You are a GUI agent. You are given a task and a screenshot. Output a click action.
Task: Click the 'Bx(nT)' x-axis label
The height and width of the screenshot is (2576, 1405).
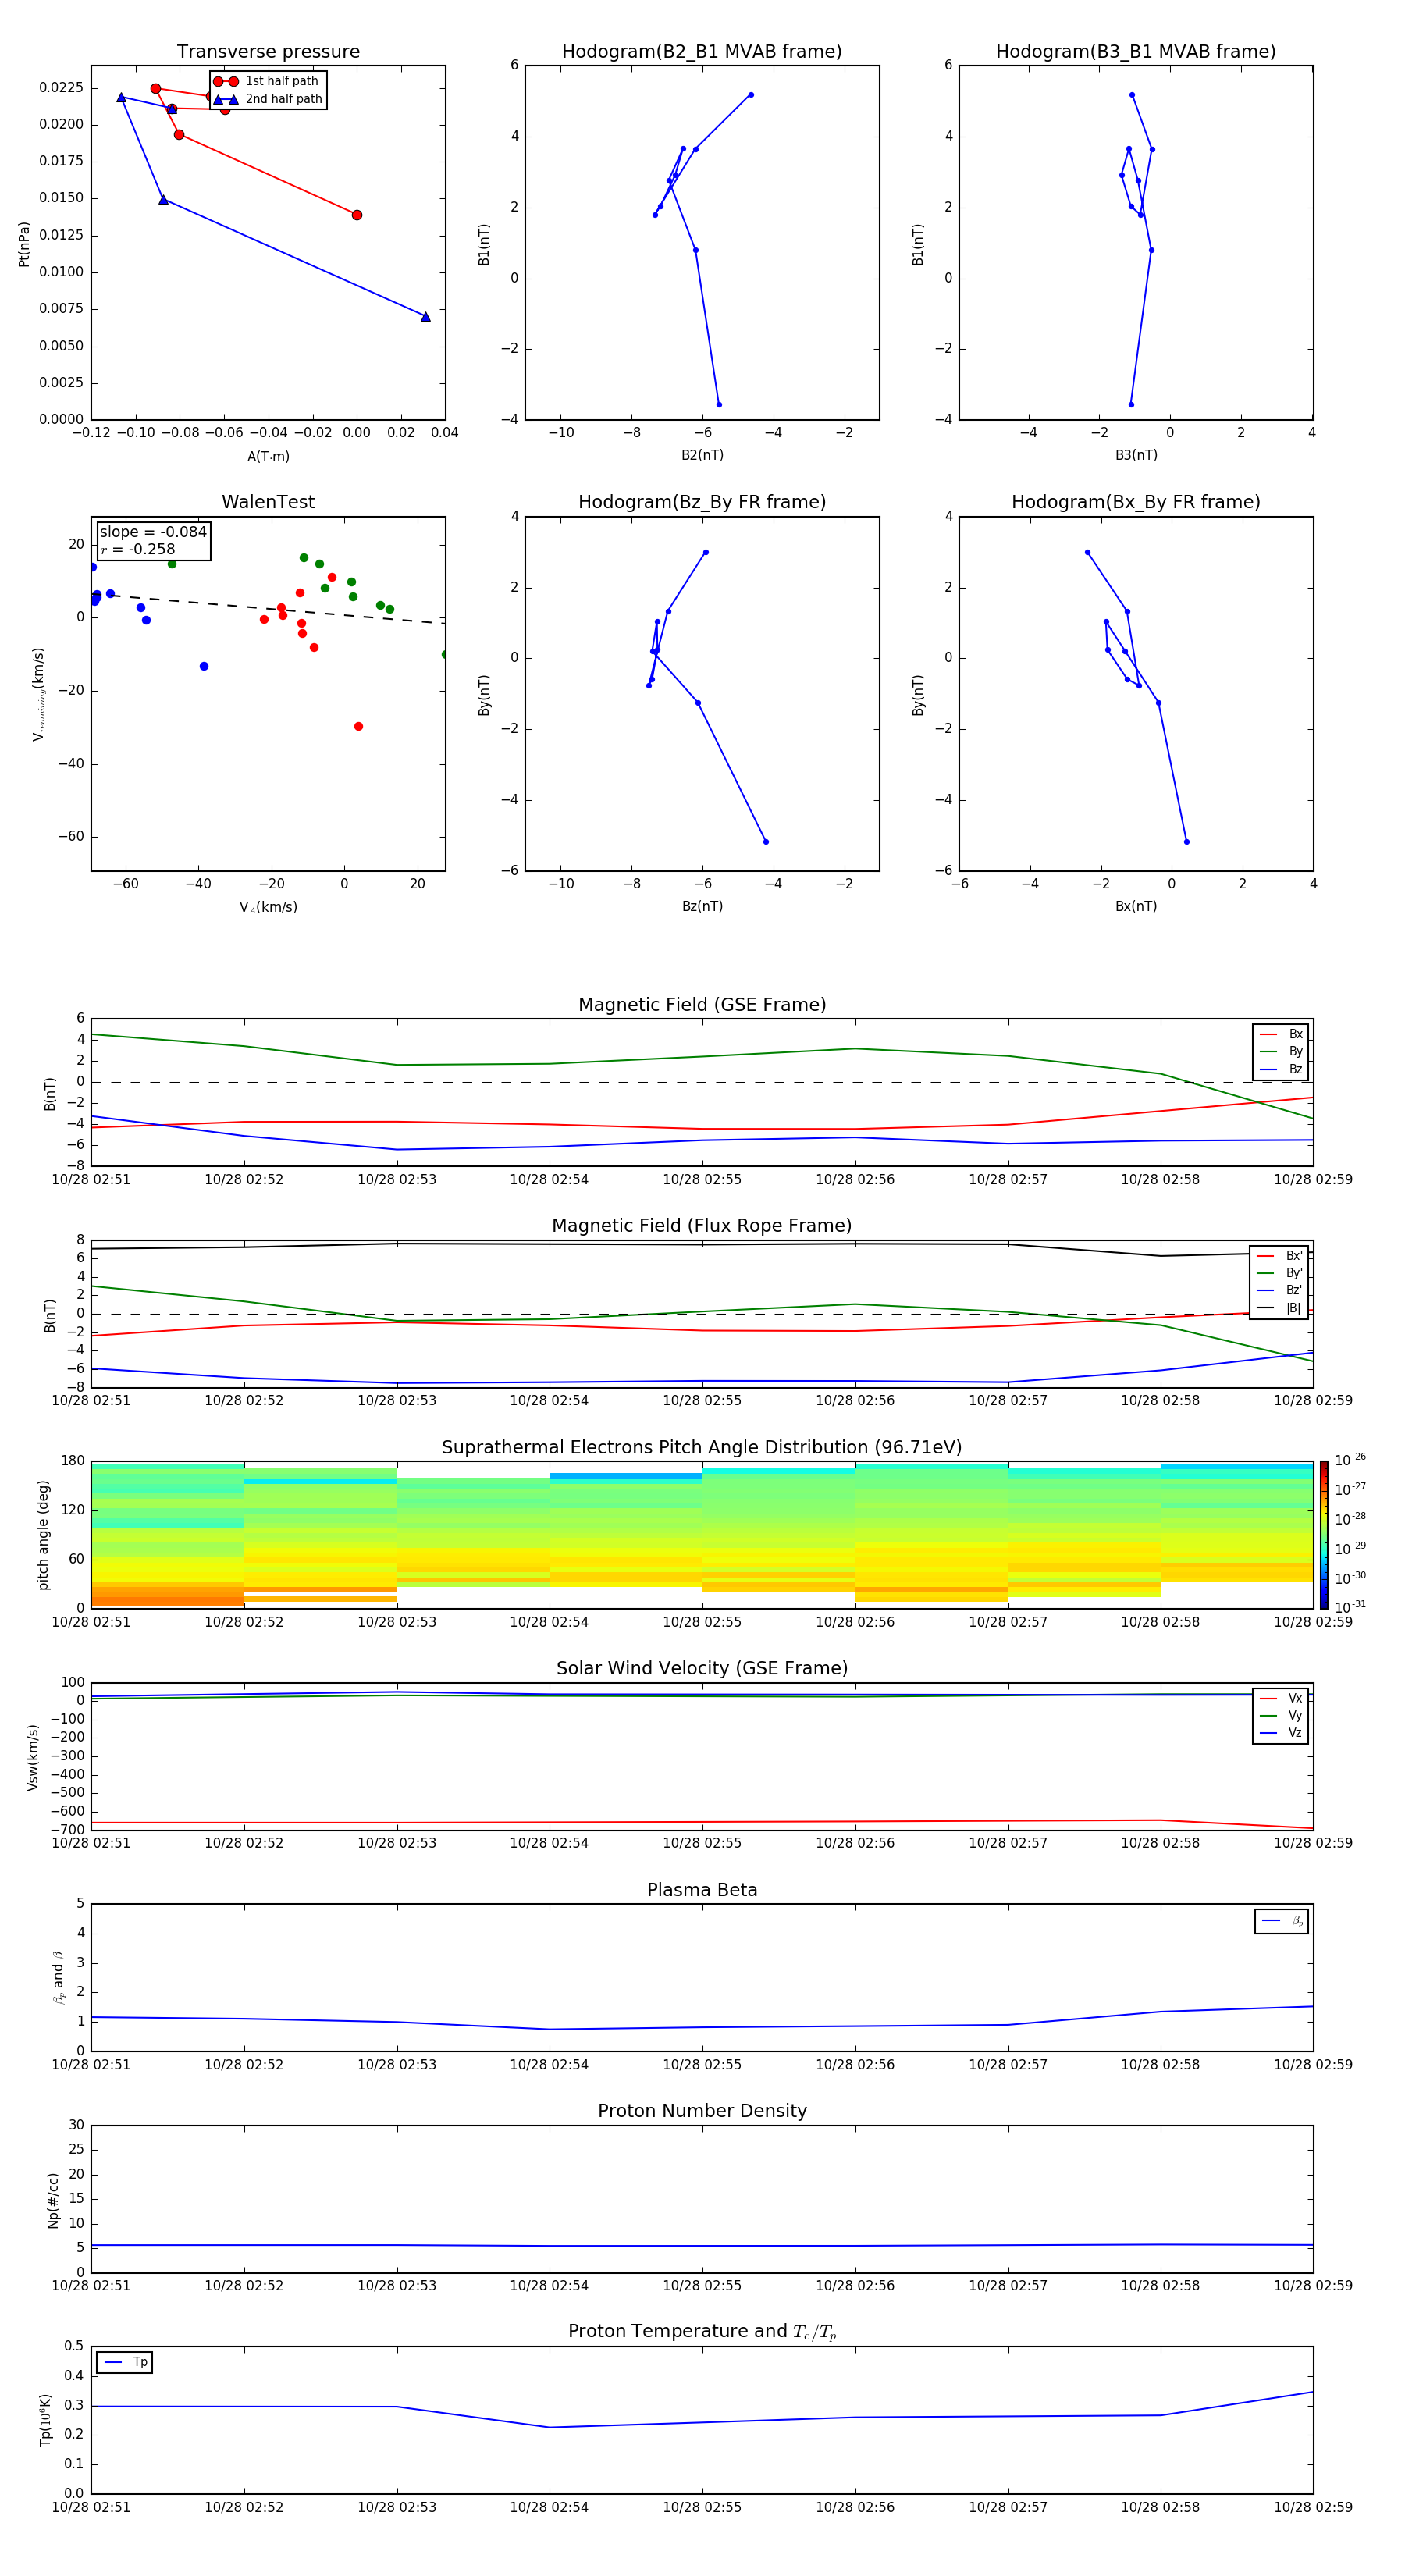(1136, 906)
